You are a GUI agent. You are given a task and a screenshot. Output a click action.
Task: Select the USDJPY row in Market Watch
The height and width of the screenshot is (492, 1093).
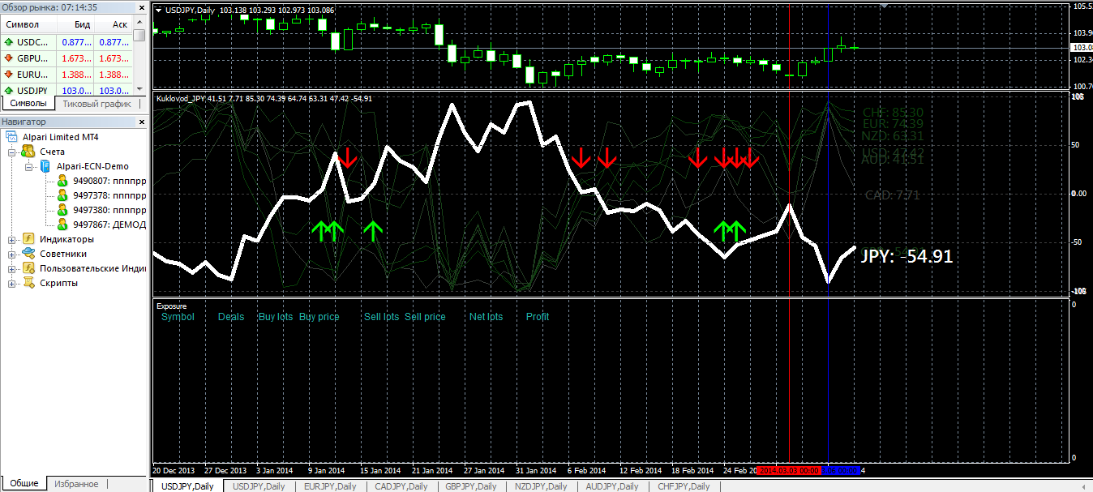[67, 91]
